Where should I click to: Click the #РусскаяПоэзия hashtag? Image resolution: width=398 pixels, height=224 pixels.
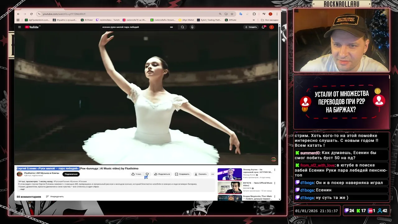point(61,181)
